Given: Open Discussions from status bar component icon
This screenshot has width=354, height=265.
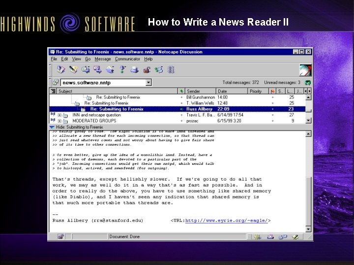Looking at the screenshot, I should pos(283,237).
